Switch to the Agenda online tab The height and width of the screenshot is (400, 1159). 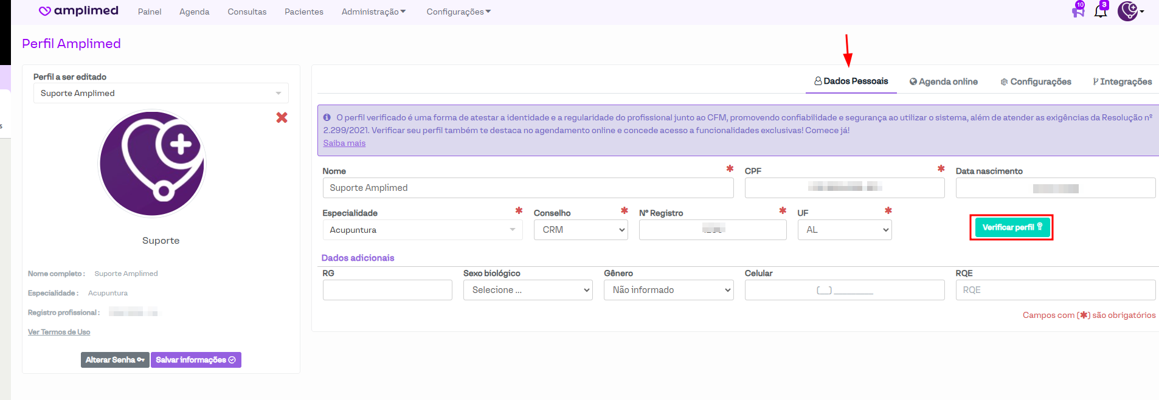click(943, 81)
